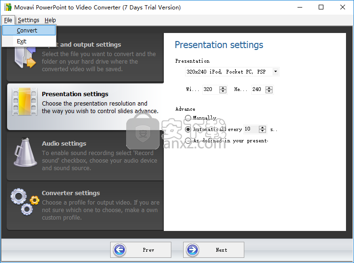Image resolution: width=354 pixels, height=263 pixels.
Task: Open the Settings menu
Action: (28, 20)
